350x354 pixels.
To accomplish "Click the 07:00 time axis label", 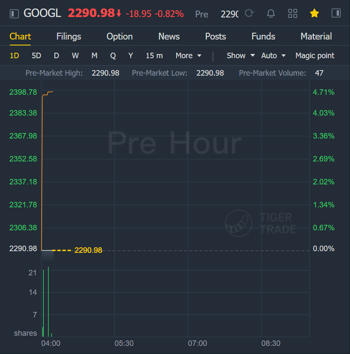I will point(197,343).
